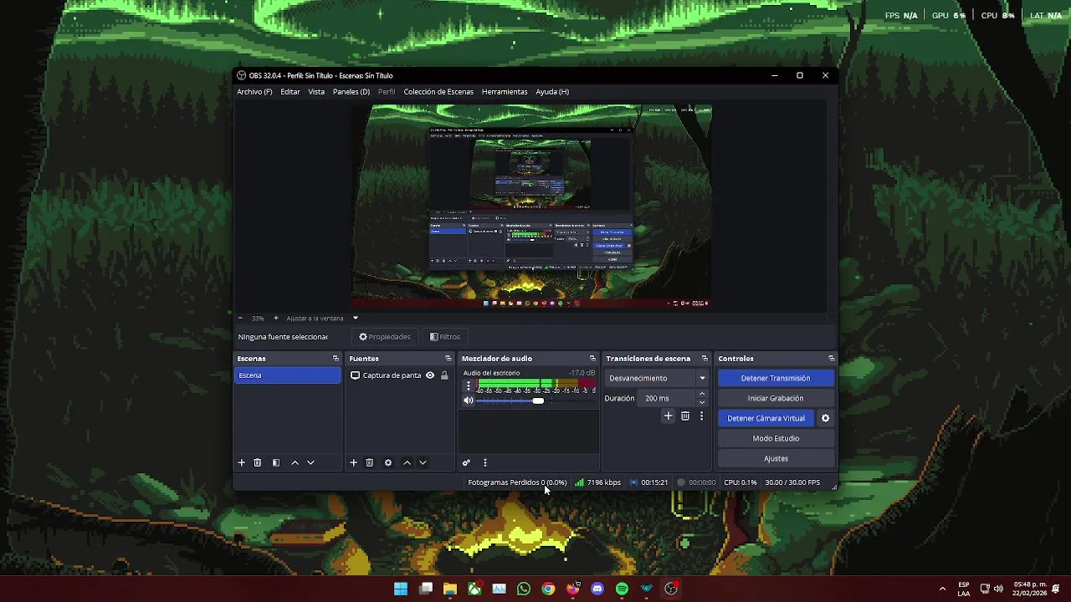
Task: Remove selected source with trash icon
Action: [x=369, y=462]
